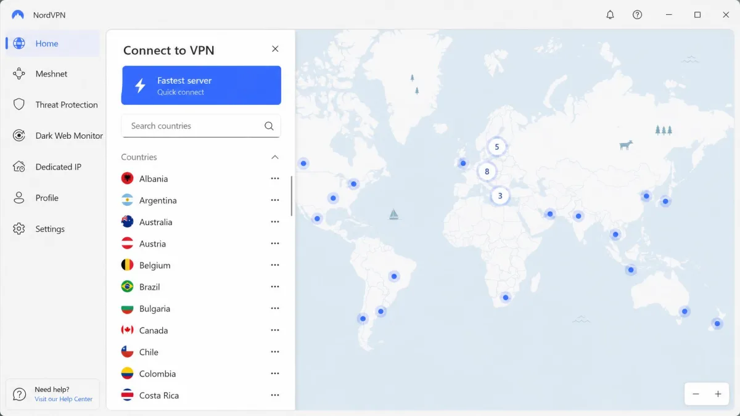Open more options for Australia

[275, 222]
